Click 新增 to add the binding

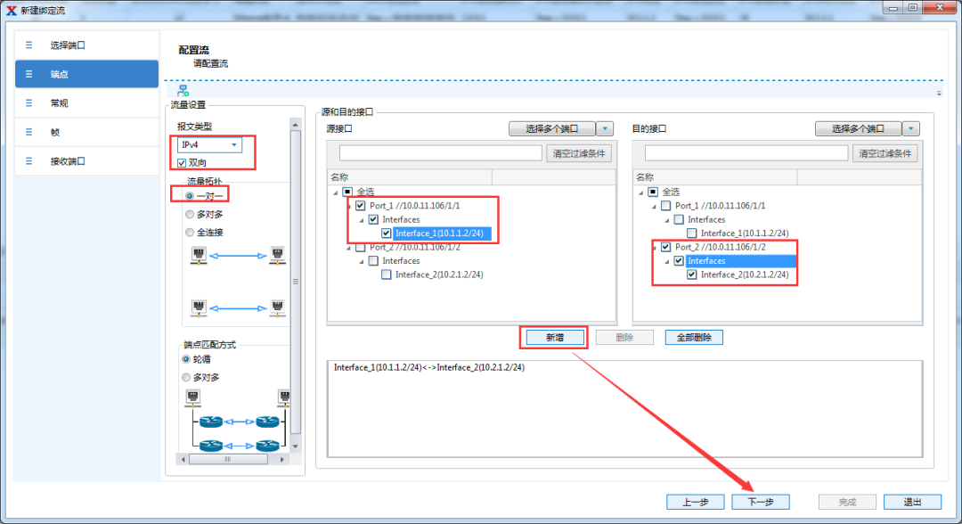coord(555,338)
